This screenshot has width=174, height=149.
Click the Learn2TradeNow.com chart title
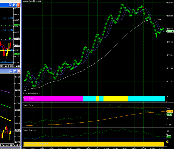[x=32, y=1]
